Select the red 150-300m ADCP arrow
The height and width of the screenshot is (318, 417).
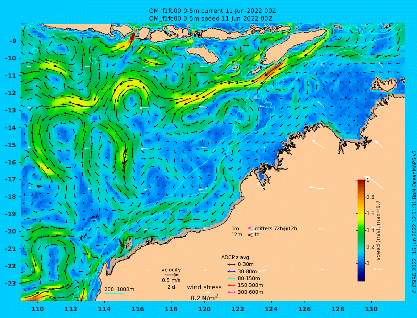tap(231, 285)
